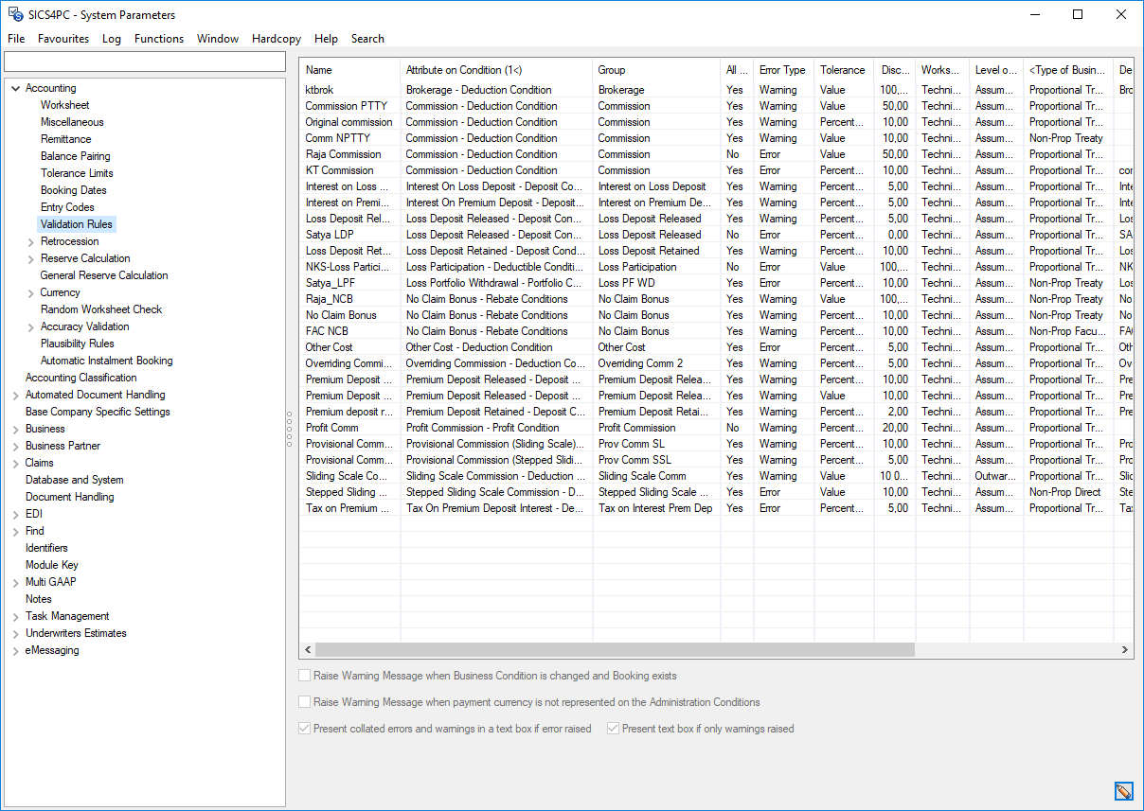Open the Search menu
Image resolution: width=1144 pixels, height=811 pixels.
click(x=367, y=39)
